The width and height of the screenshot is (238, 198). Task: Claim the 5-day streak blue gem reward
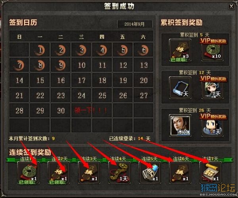click(x=150, y=173)
